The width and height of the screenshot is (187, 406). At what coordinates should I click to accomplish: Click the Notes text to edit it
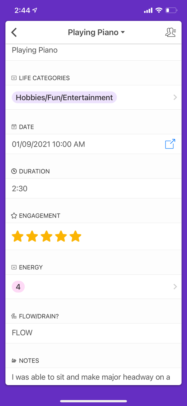90,377
